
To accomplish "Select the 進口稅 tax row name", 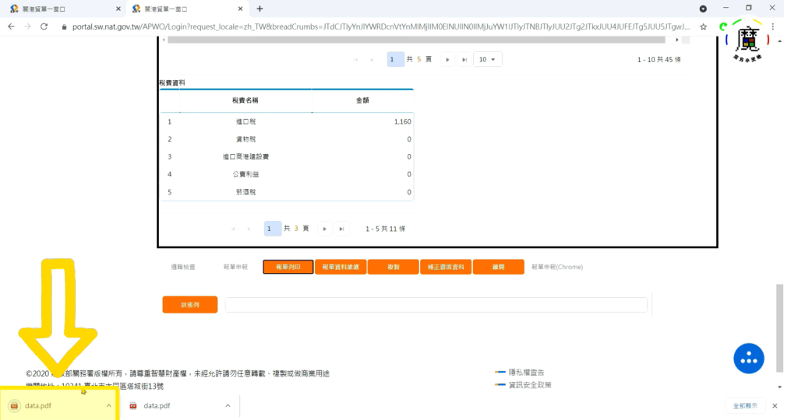I will tap(245, 122).
